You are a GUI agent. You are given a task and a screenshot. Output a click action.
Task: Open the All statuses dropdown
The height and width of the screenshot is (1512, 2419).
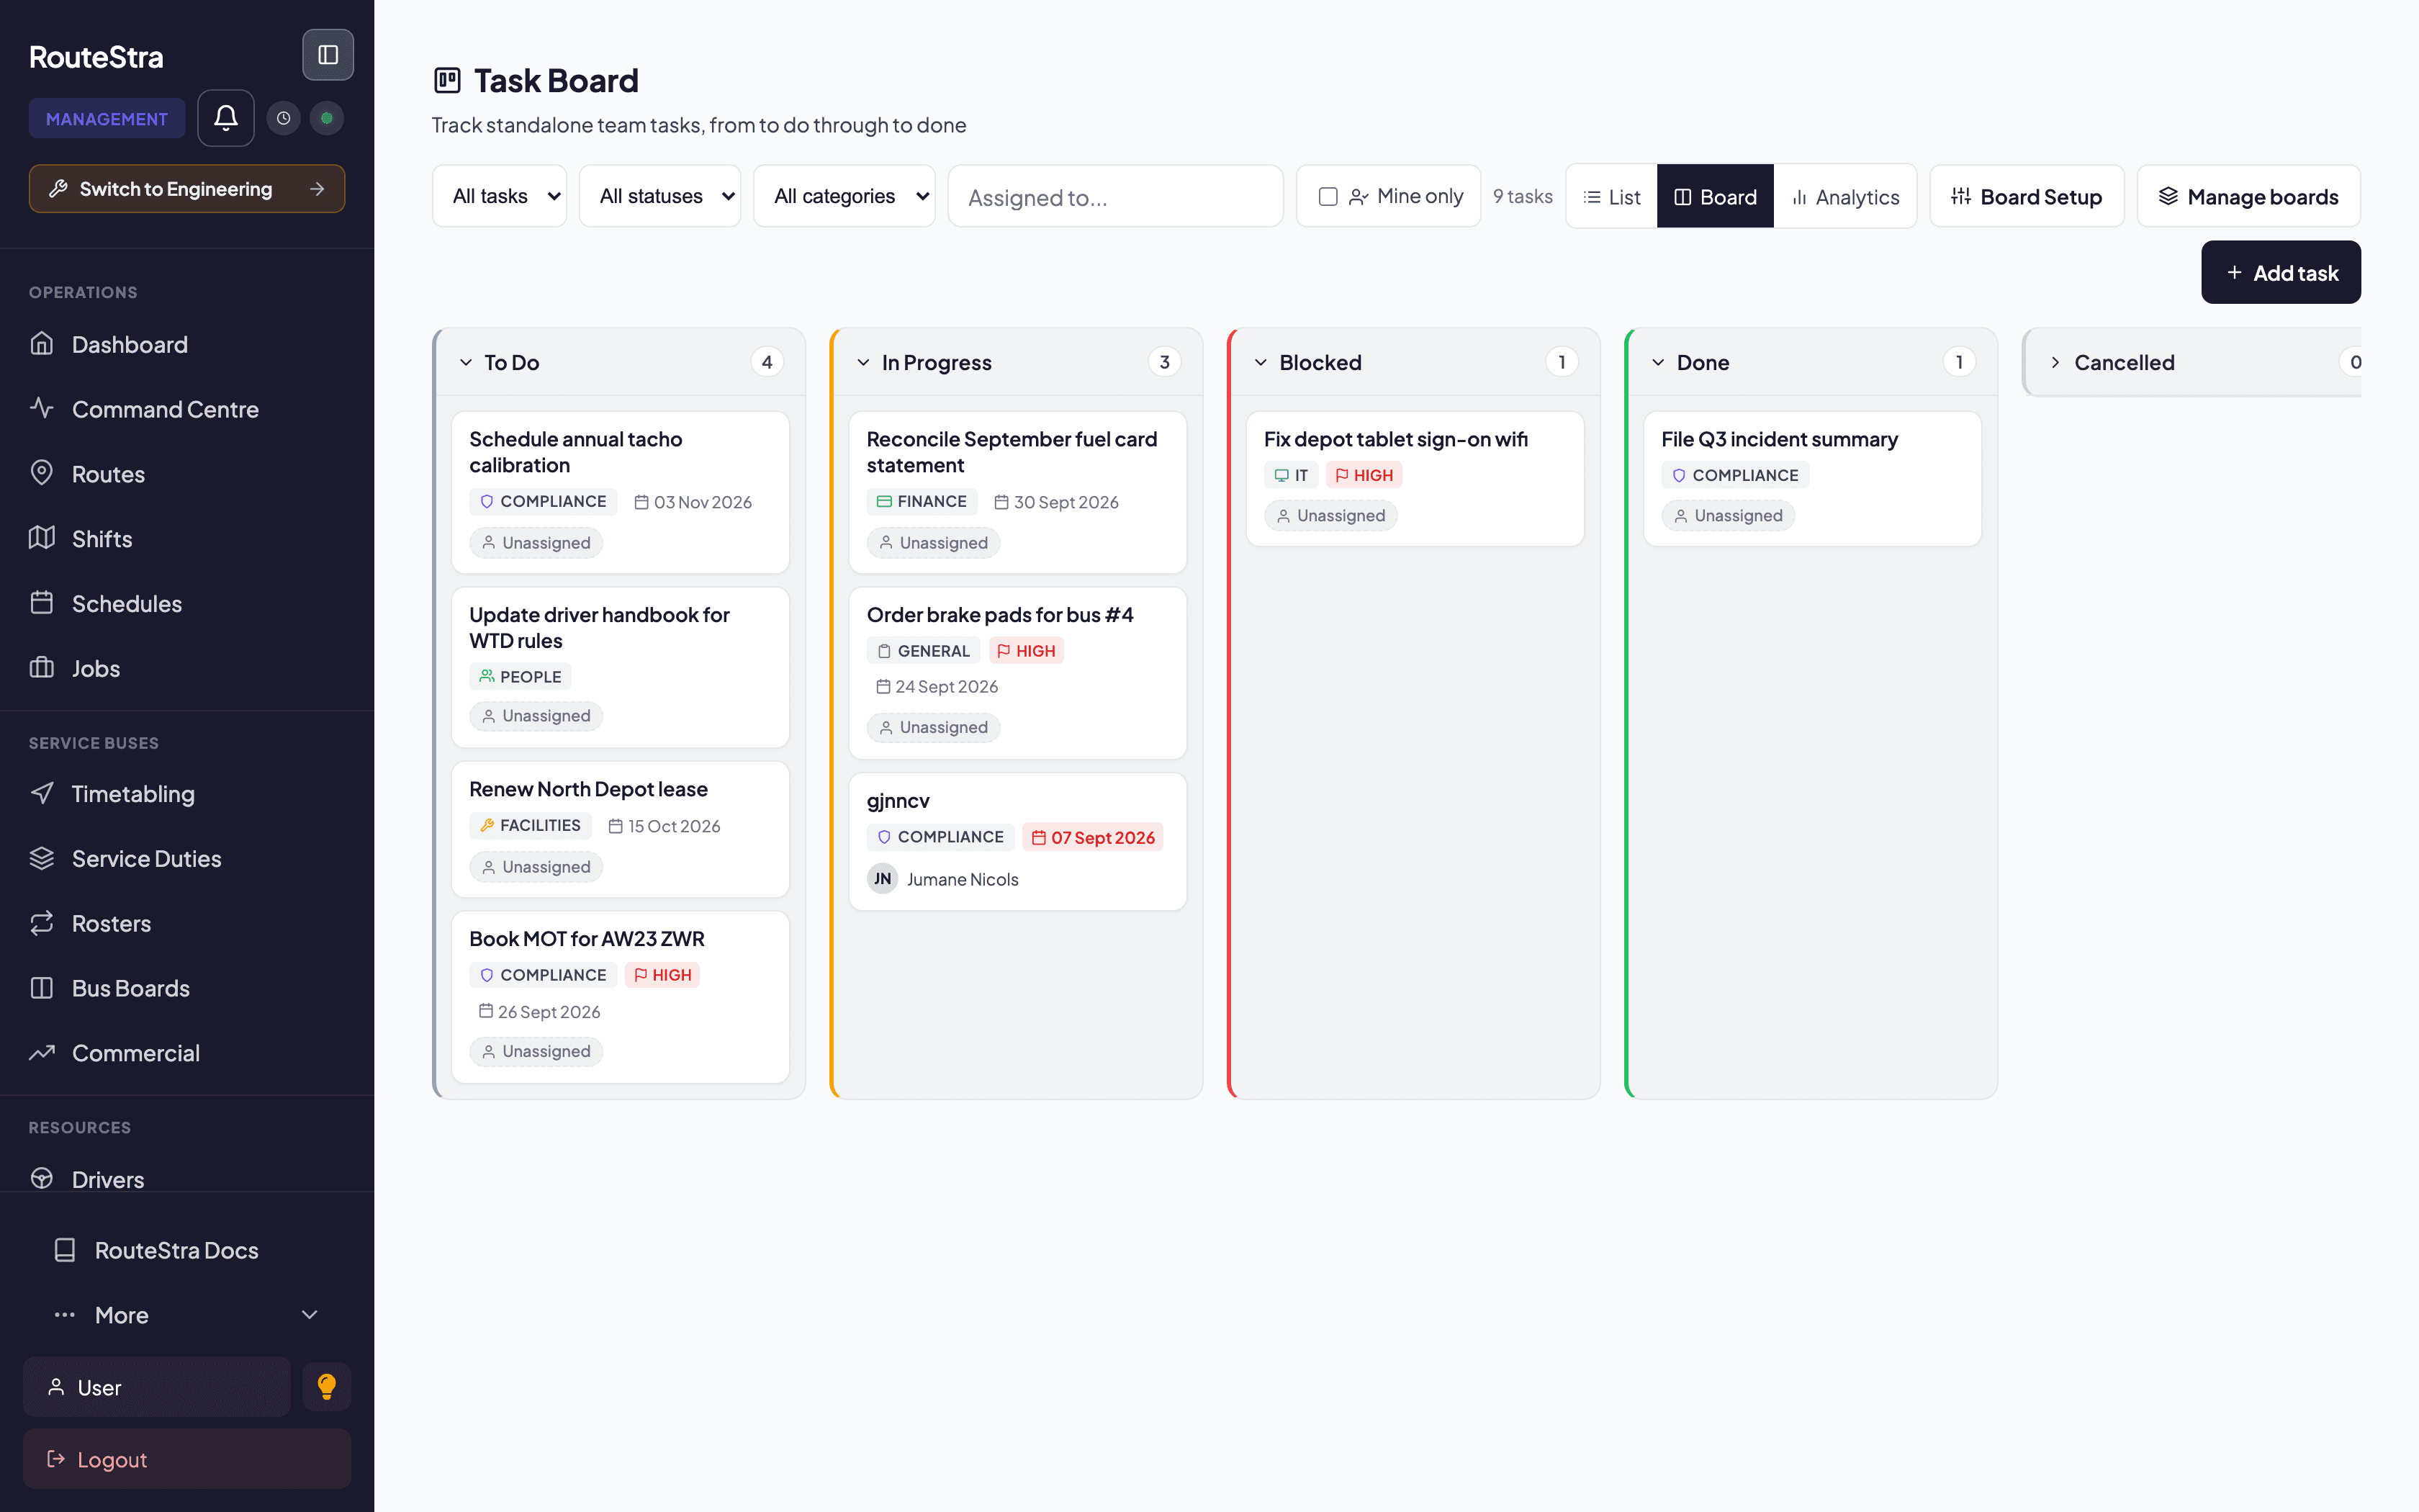coord(659,196)
